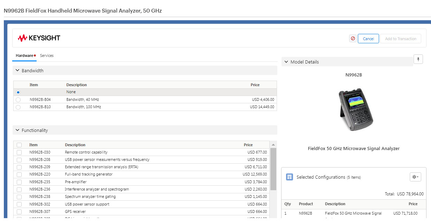Screen dimensions: 431x223
Task: Switch to the Hardware tab
Action: click(24, 55)
